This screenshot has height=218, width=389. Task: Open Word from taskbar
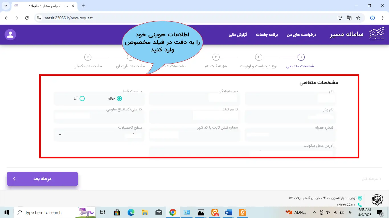228,212
